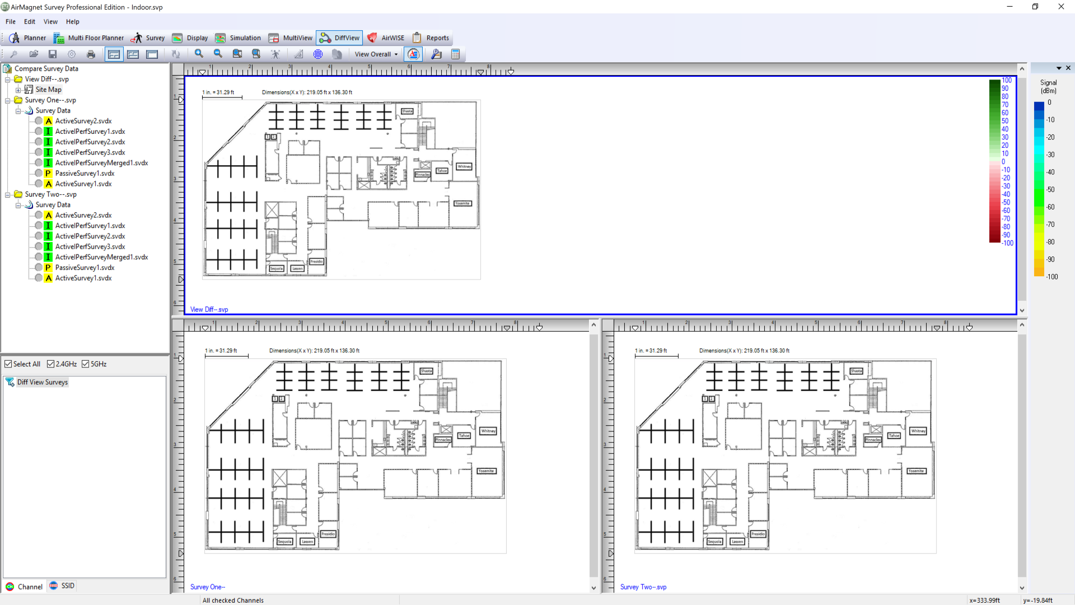This screenshot has height=605, width=1075.
Task: Disable the 2.4GHz checkbox
Action: [50, 364]
